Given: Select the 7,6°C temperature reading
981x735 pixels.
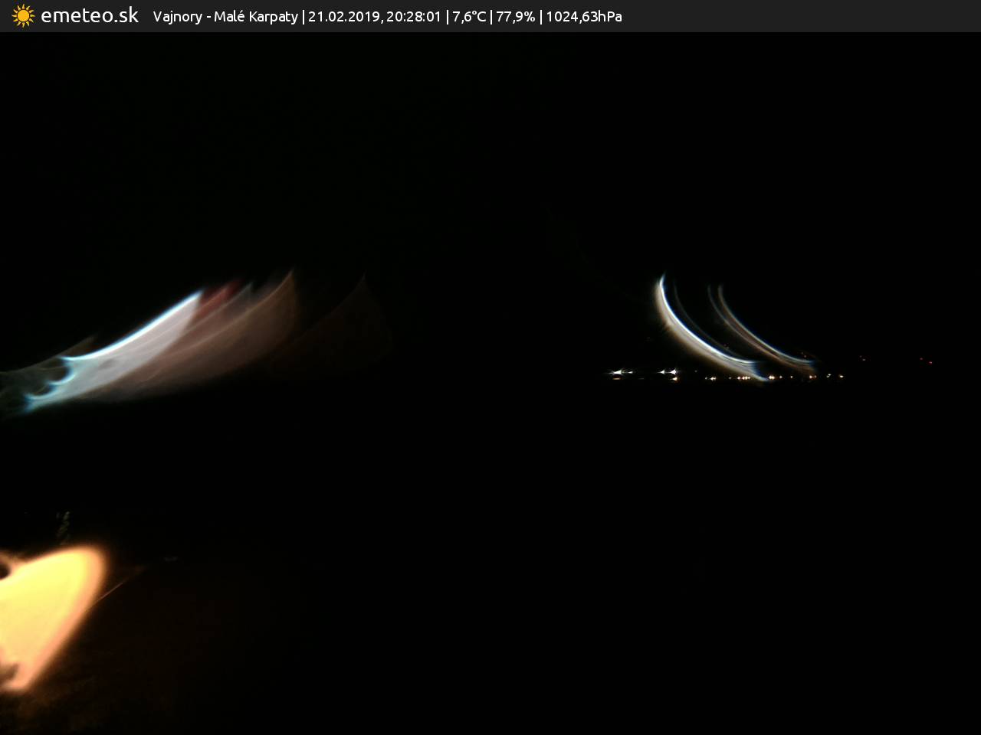Looking at the screenshot, I should tap(469, 17).
